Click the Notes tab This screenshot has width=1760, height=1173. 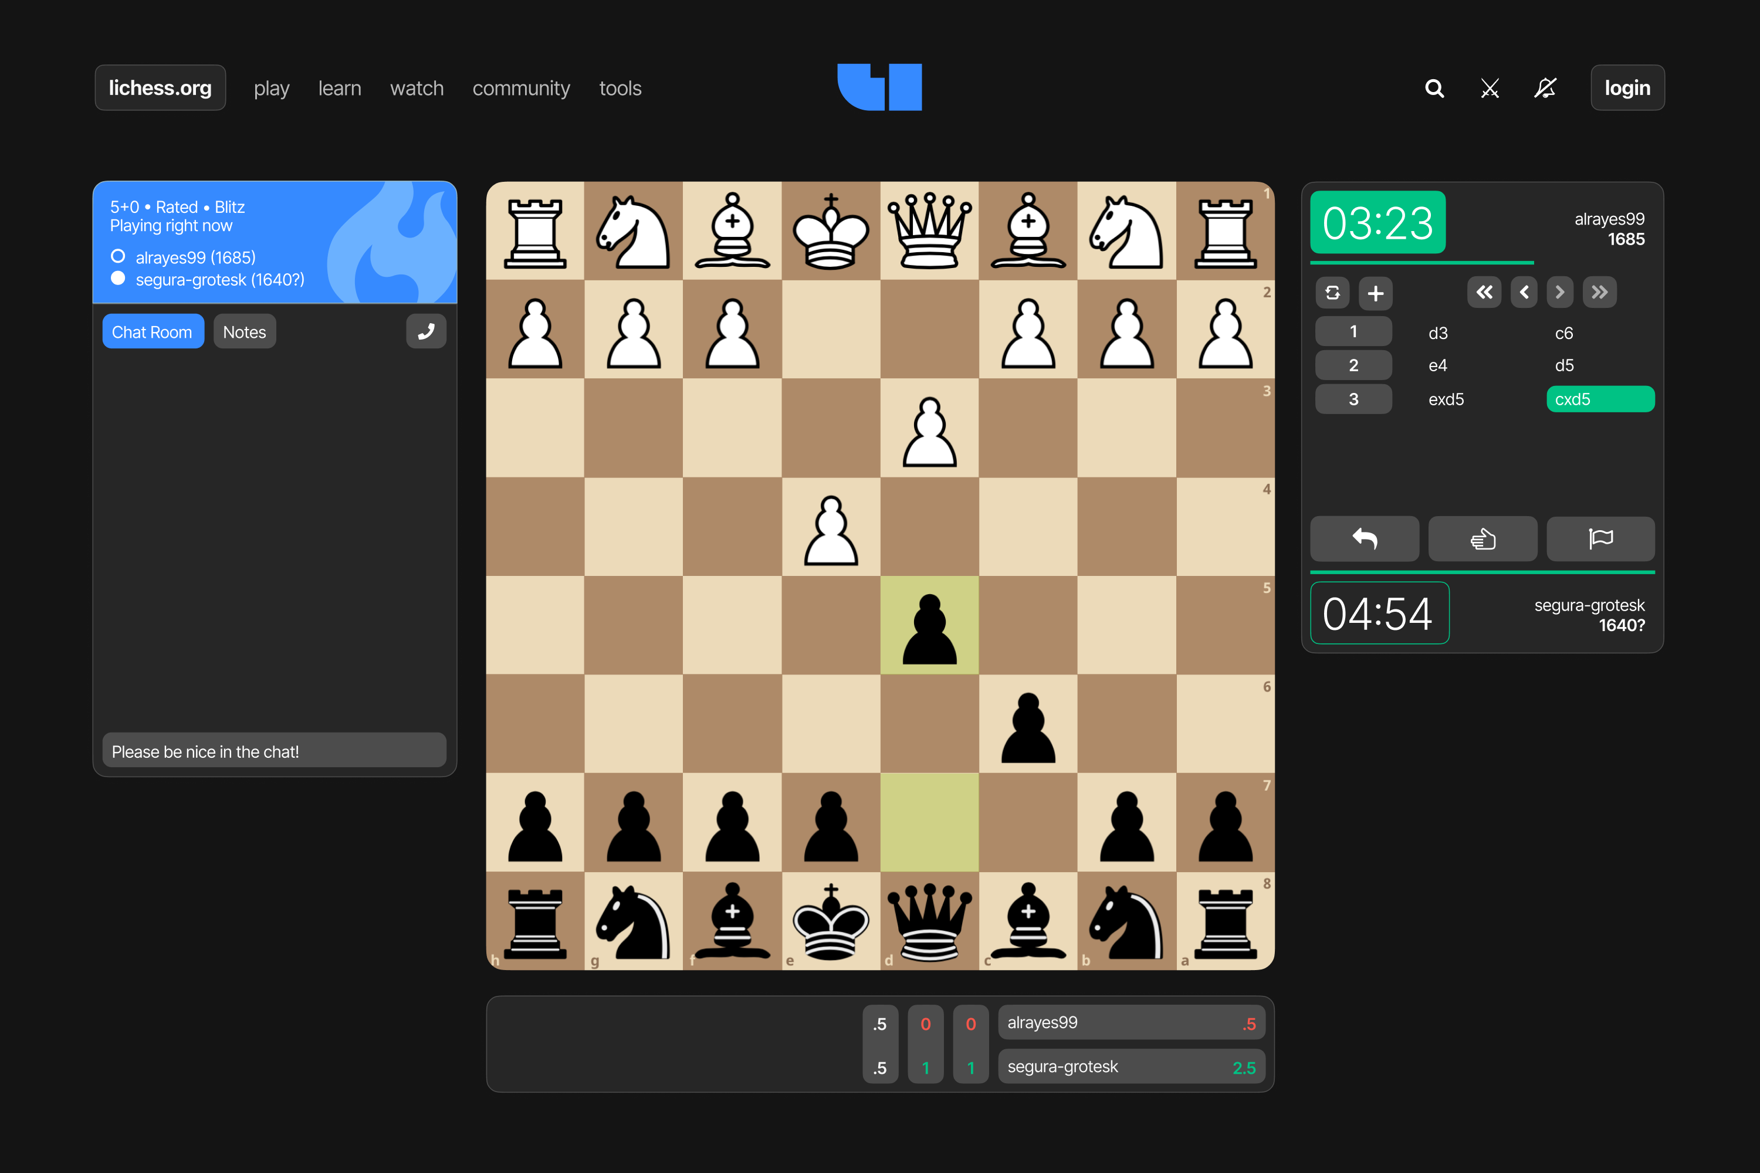click(245, 333)
